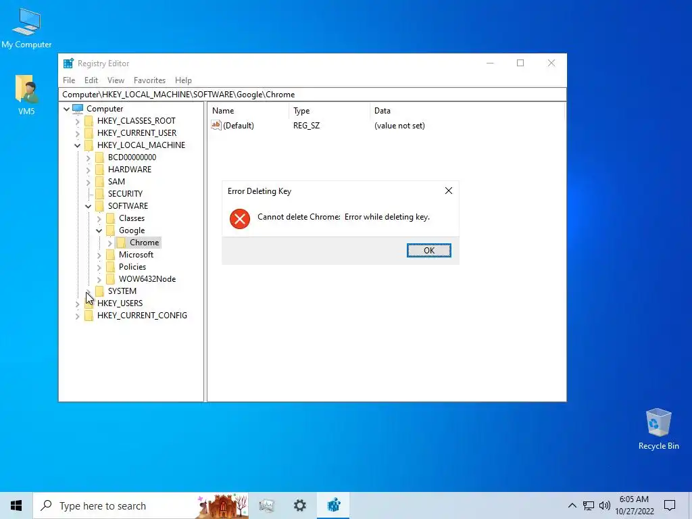Expand the WOW6432Node key
692x519 pixels.
tap(99, 279)
